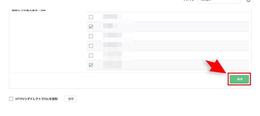This screenshot has width=260, height=116.
Task: Select the fifth row's empty checkbox
Action: click(x=91, y=56)
